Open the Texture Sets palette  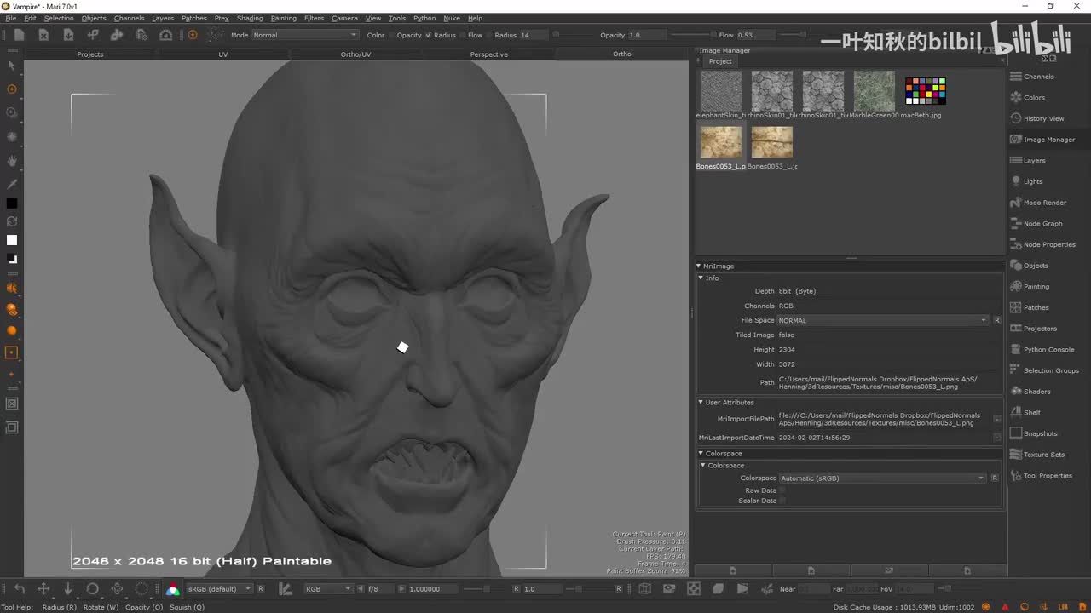tap(1043, 455)
